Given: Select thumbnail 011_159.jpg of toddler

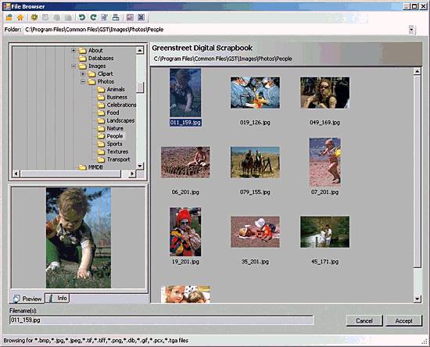Looking at the screenshot, I should pyautogui.click(x=185, y=93).
